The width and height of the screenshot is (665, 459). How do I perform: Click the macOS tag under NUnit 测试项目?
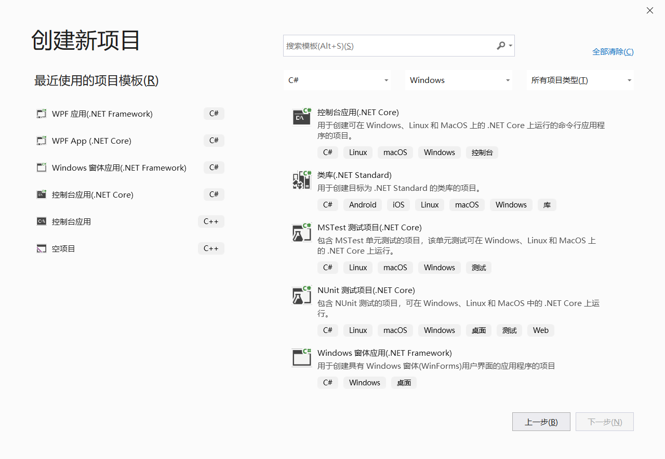[x=395, y=330]
